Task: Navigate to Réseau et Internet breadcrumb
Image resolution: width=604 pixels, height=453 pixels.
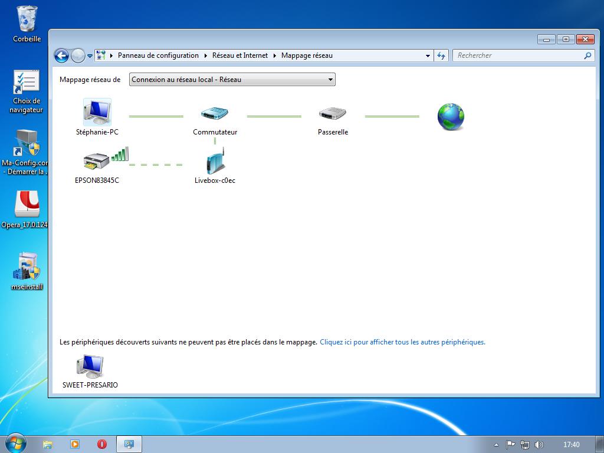Action: pyautogui.click(x=239, y=55)
